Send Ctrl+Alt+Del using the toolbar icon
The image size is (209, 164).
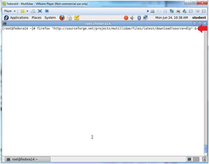tap(33, 11)
